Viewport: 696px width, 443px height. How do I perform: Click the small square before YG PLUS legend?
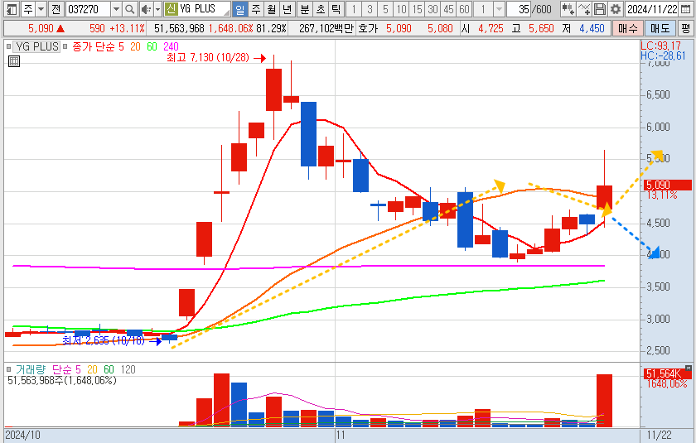(8, 46)
